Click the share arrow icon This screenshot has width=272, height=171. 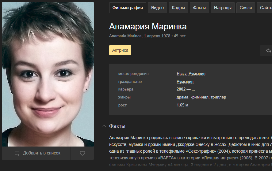pyautogui.click(x=268, y=50)
